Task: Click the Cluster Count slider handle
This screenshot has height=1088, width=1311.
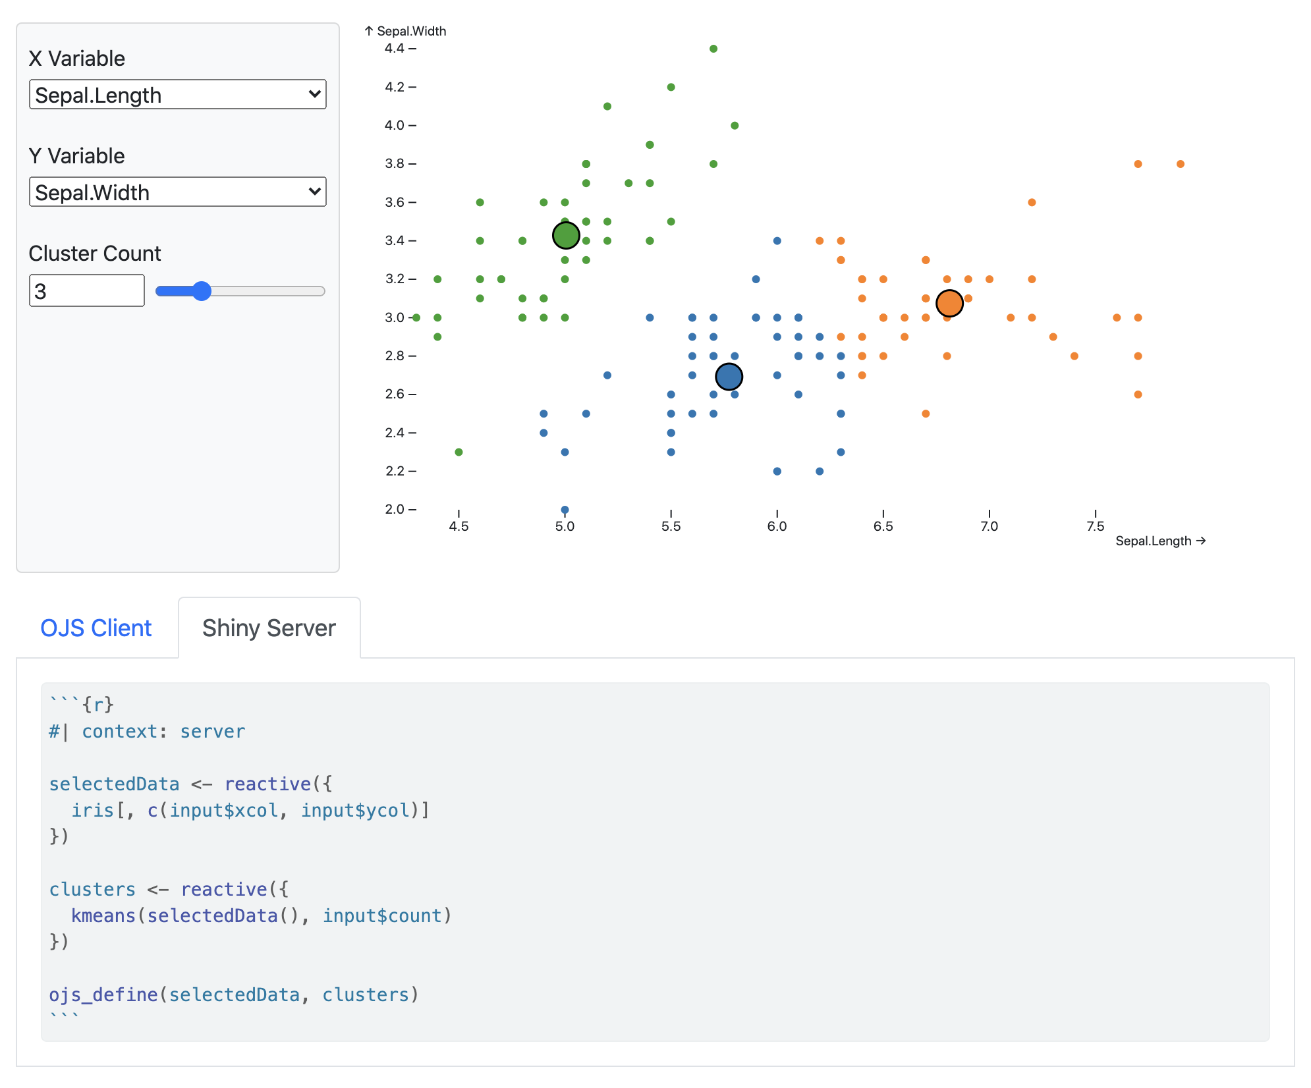Action: coord(202,291)
